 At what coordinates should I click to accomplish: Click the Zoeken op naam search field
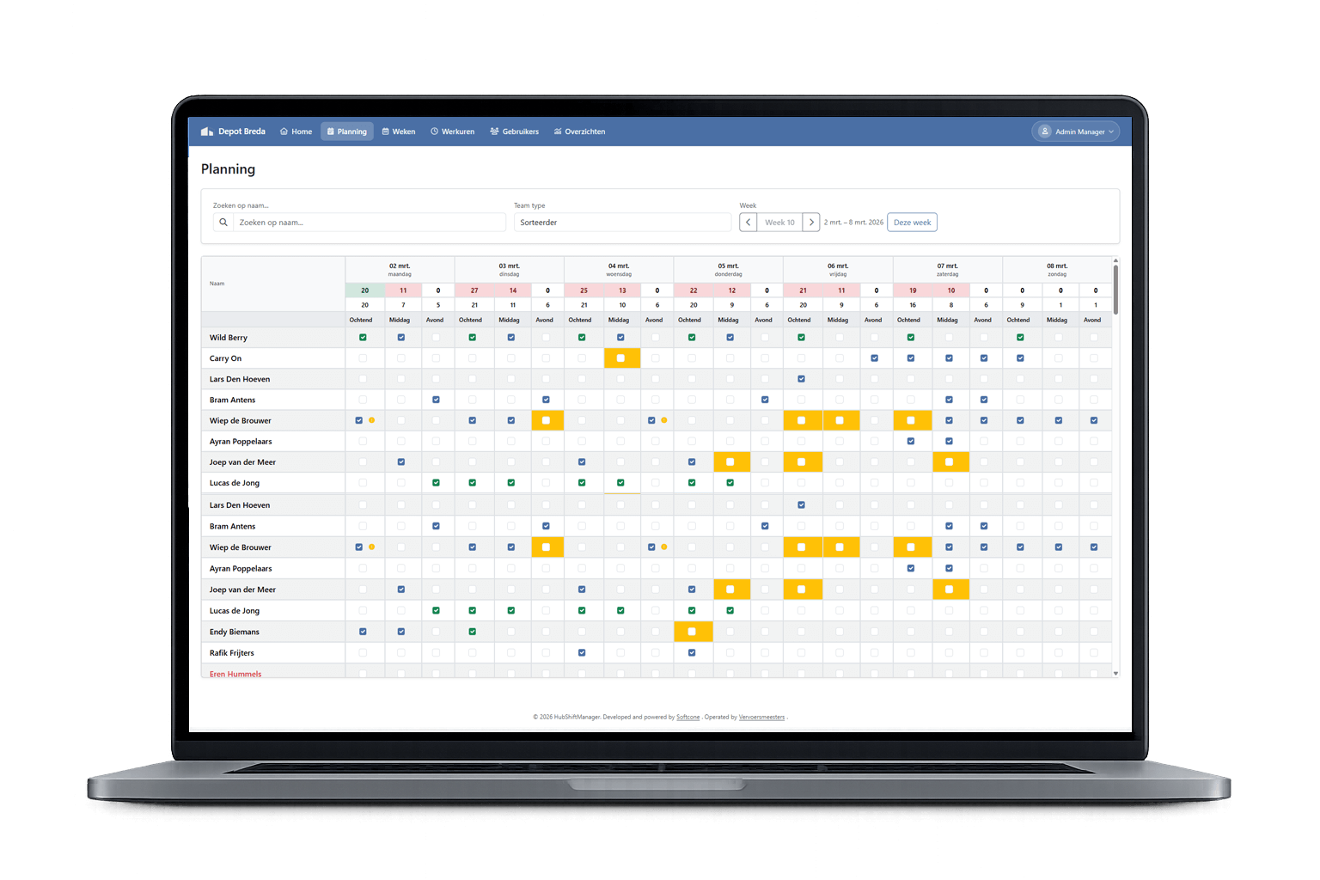point(370,223)
